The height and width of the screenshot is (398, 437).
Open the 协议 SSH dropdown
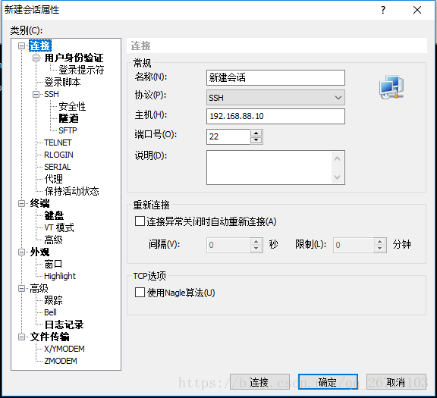click(275, 98)
